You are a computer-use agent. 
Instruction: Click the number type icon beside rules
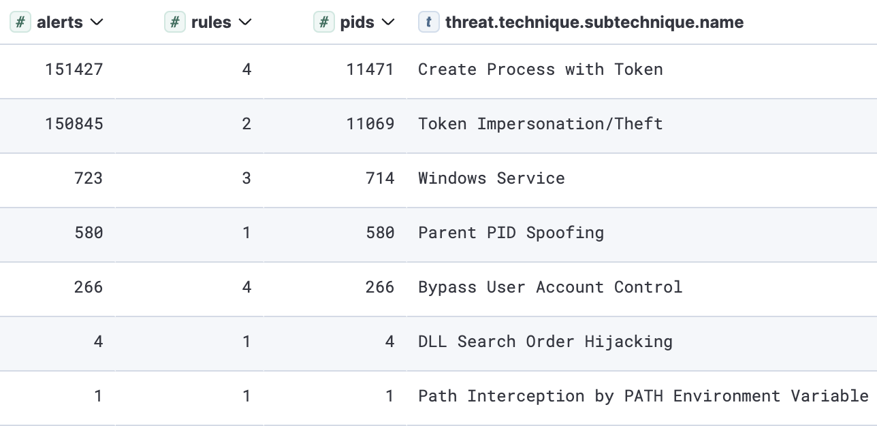[x=175, y=22]
